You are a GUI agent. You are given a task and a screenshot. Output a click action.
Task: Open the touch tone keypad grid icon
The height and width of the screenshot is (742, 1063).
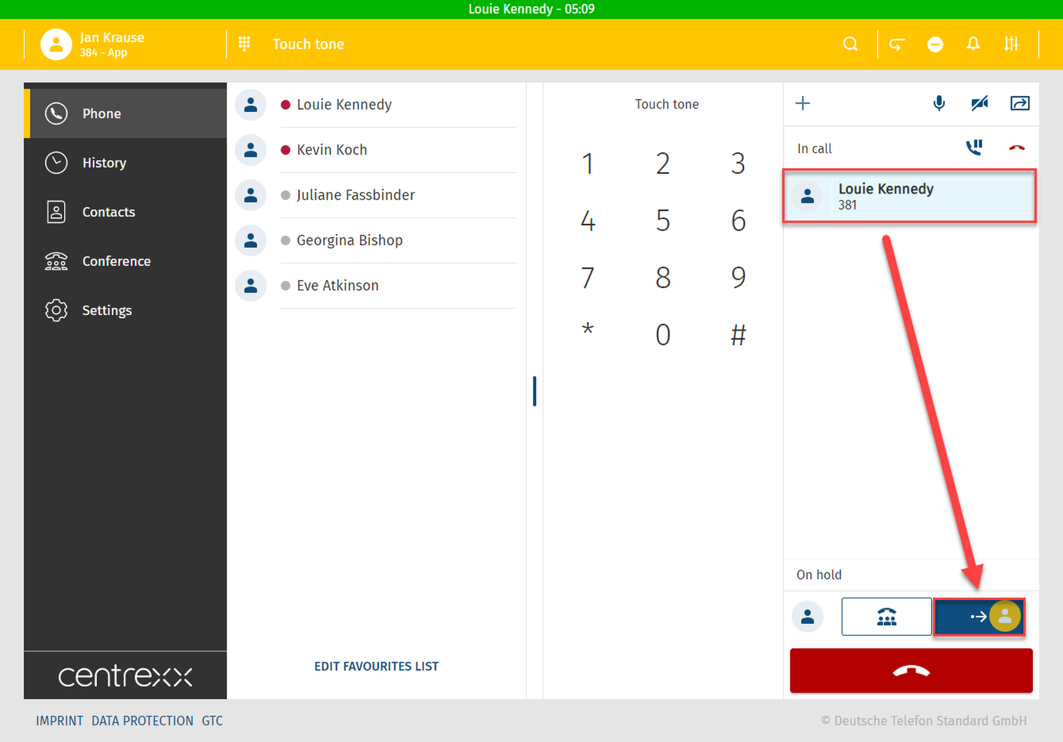[244, 44]
